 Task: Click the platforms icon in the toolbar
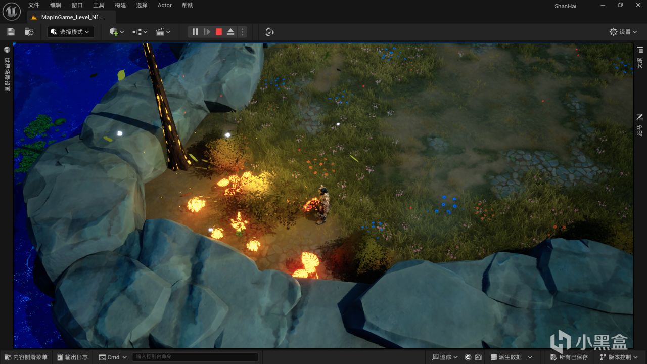click(x=269, y=32)
